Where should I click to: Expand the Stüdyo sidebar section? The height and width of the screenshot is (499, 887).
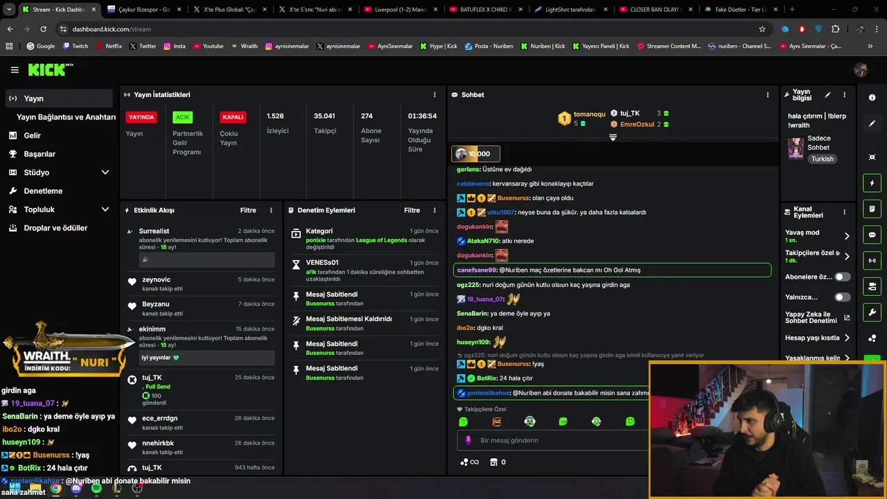(x=105, y=173)
